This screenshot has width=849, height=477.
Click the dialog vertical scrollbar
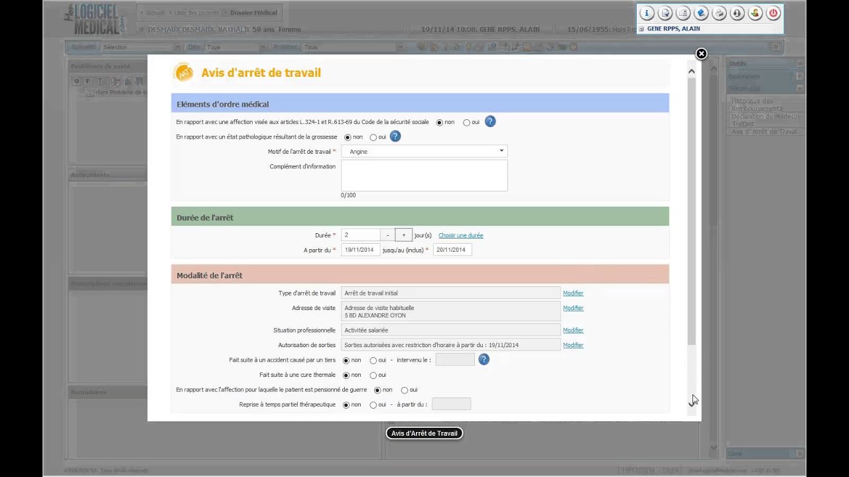(691, 211)
